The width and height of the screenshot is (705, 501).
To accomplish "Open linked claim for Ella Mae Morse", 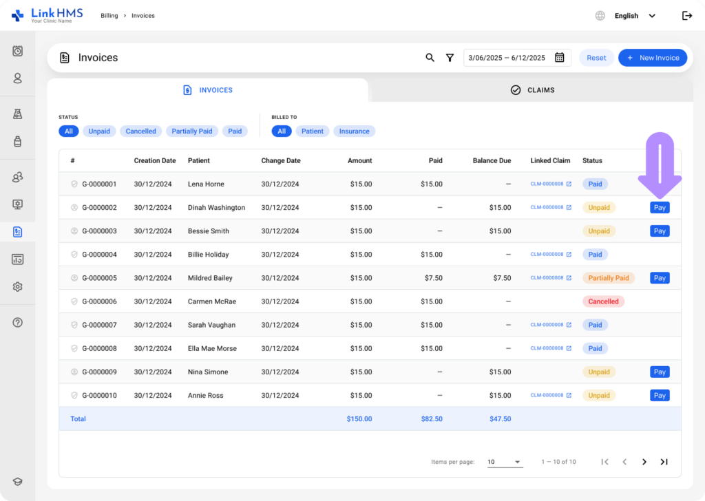I will click(x=551, y=348).
